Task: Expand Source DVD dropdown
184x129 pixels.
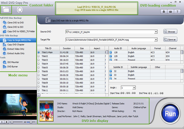Action: (x=156, y=32)
